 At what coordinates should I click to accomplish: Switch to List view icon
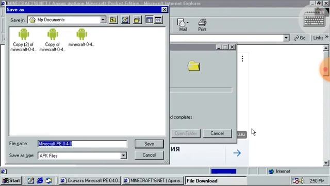(149, 20)
